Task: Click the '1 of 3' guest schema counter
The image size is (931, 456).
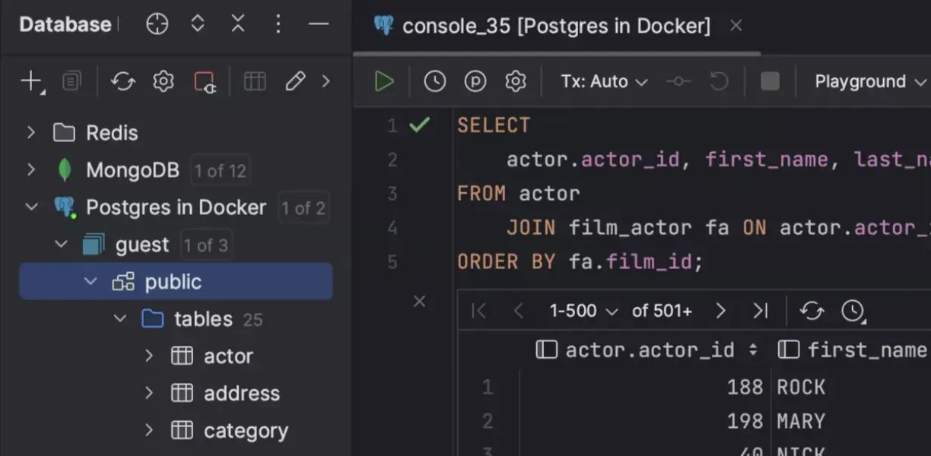Action: click(x=205, y=245)
